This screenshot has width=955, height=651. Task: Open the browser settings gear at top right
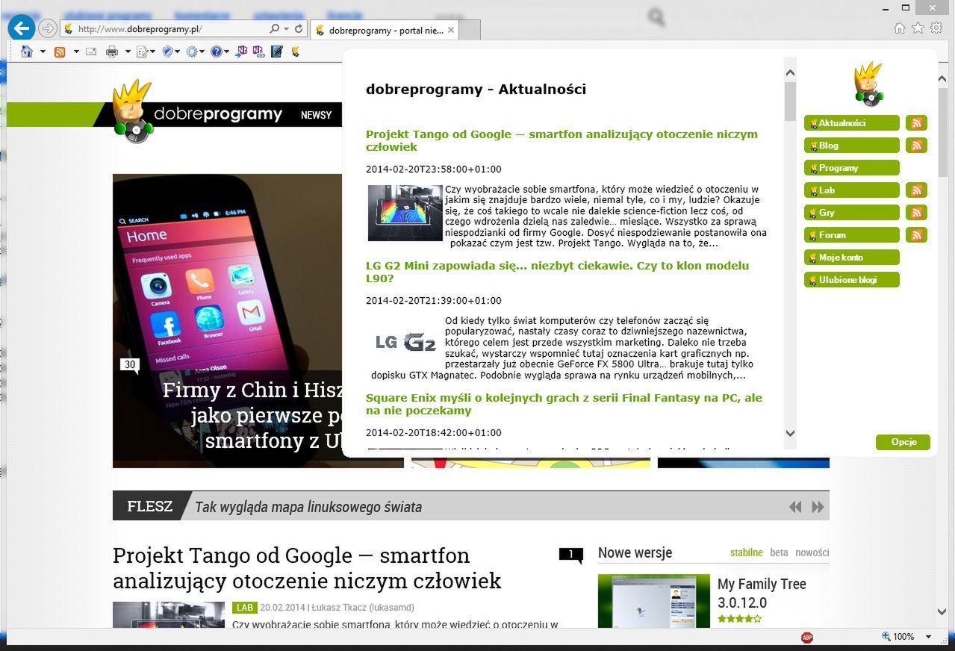coord(936,28)
